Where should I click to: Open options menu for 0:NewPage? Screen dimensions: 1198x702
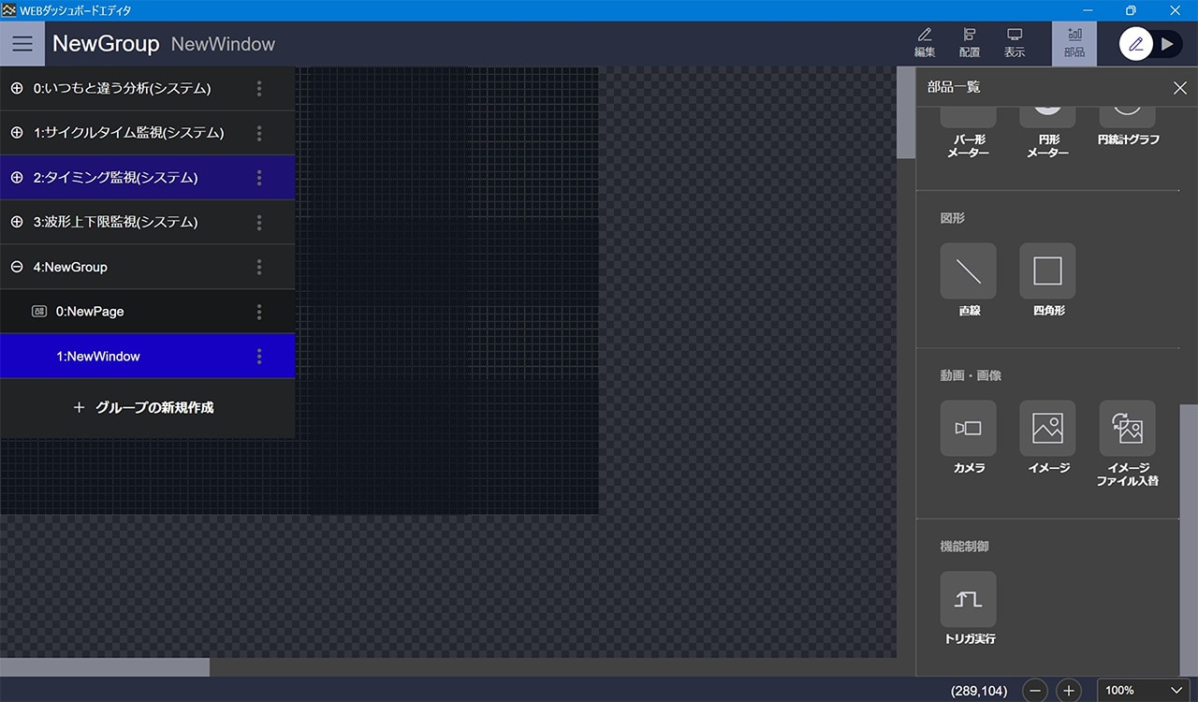(259, 312)
